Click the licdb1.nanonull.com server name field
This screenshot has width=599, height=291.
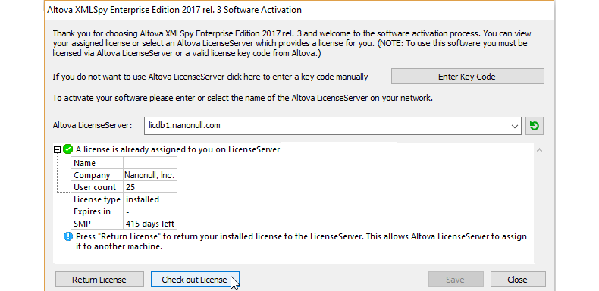332,126
